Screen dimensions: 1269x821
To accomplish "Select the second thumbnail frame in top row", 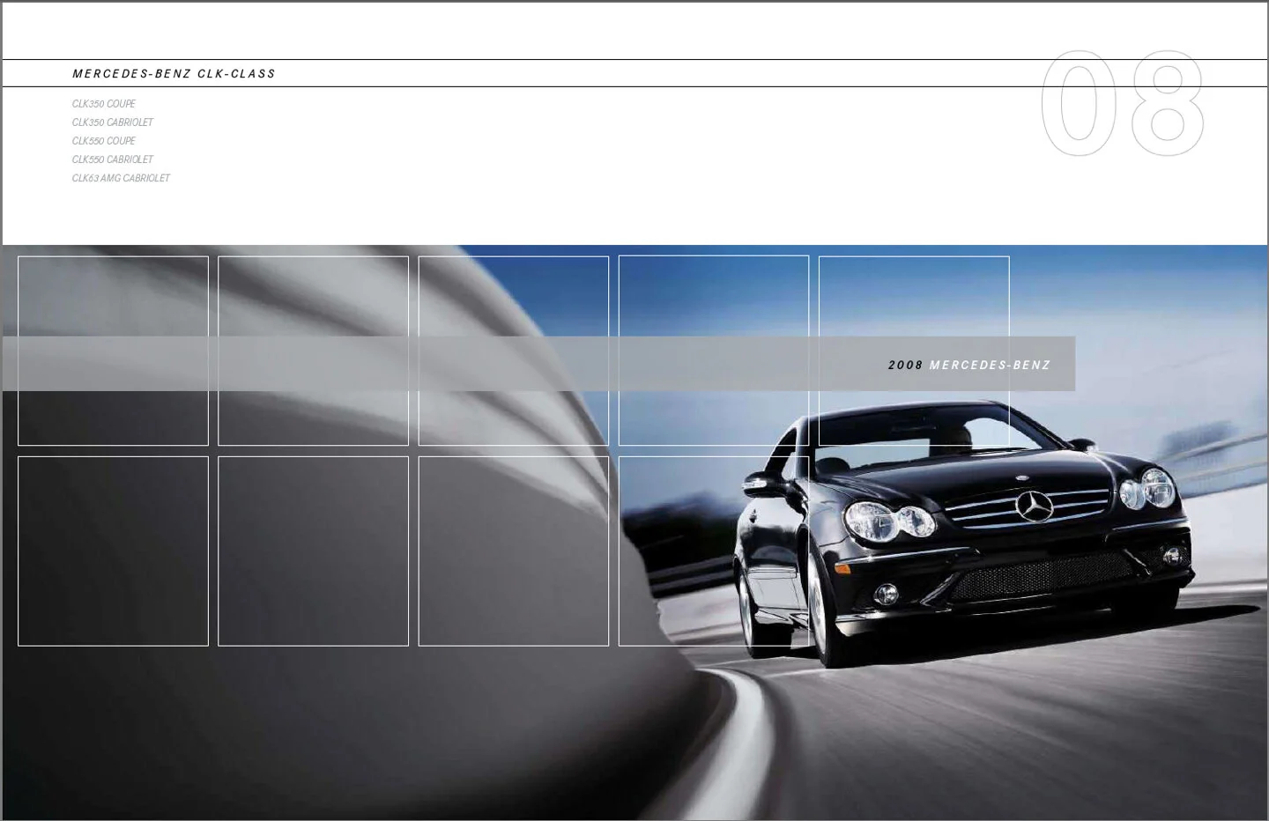I will (x=313, y=350).
